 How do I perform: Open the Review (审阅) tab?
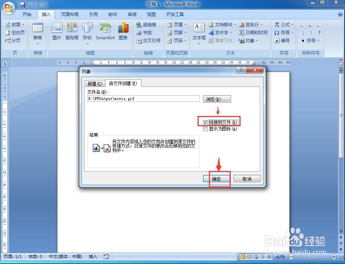132,15
